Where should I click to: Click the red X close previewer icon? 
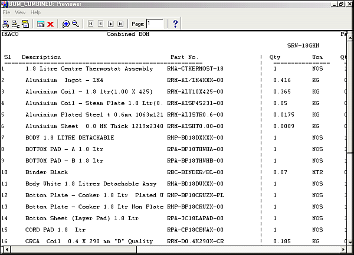51,24
